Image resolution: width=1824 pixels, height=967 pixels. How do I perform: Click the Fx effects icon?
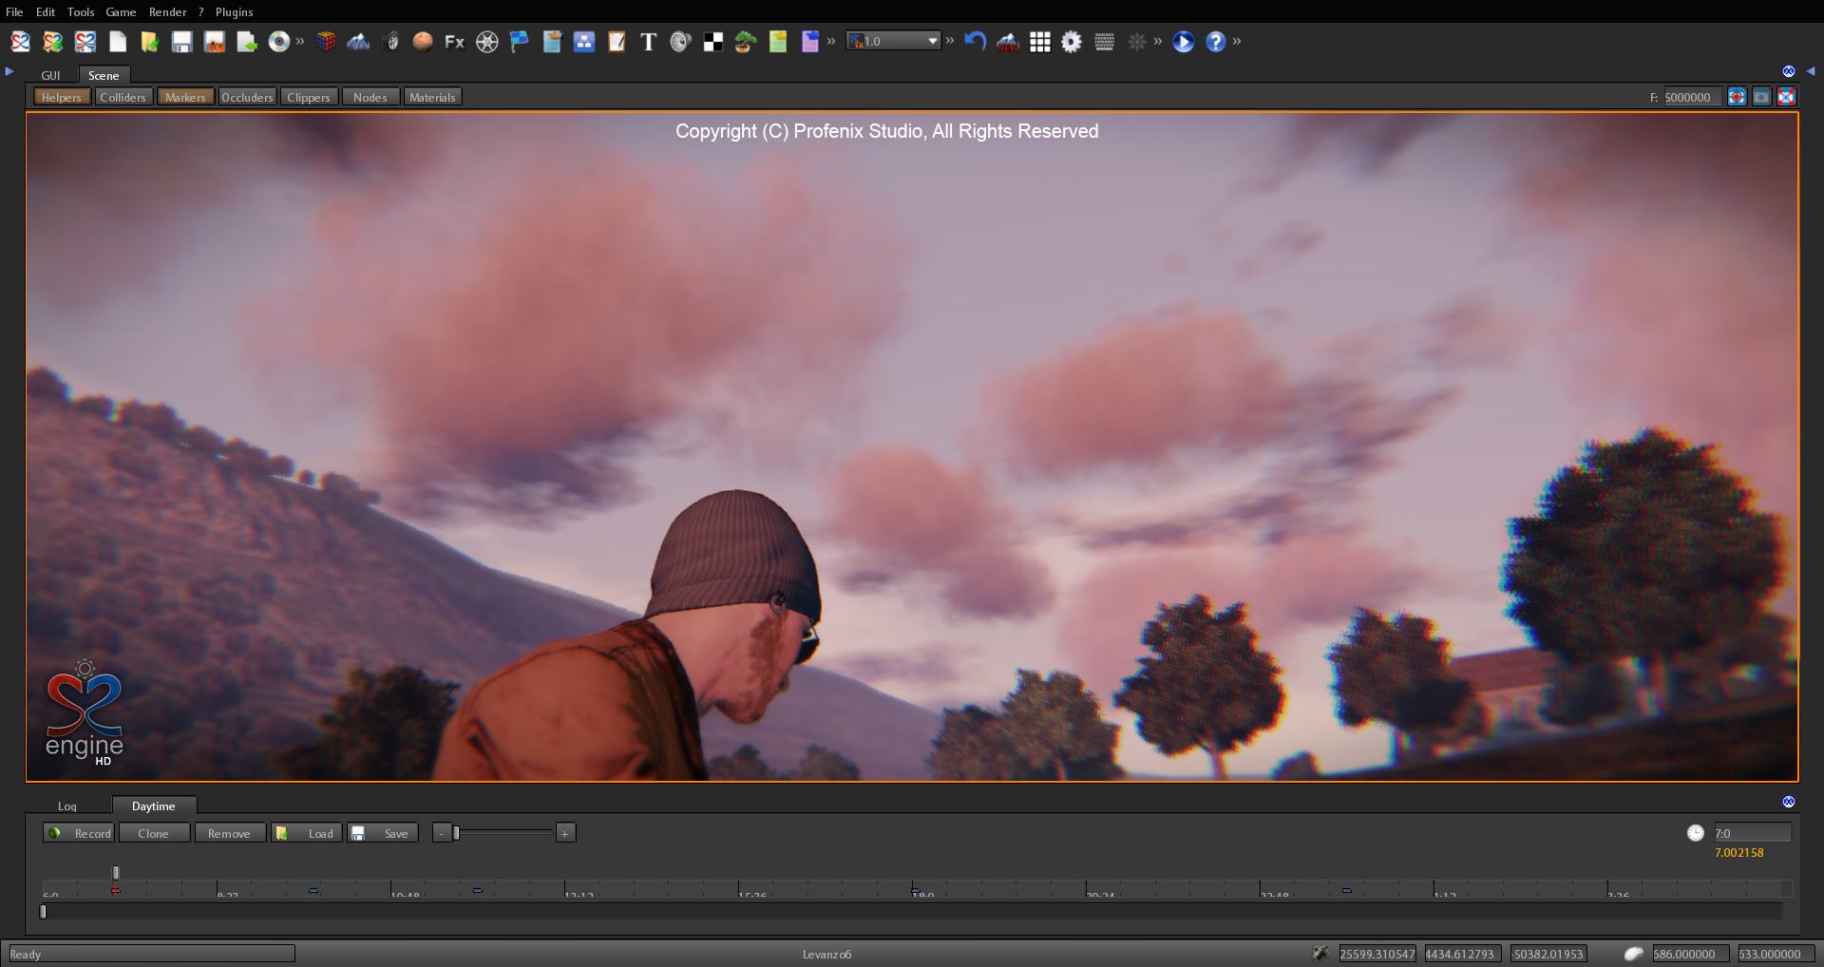[454, 42]
